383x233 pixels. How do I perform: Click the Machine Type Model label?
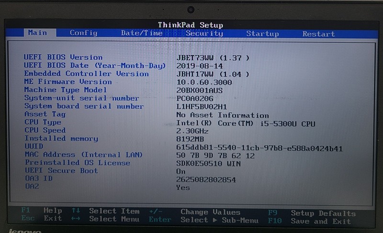tap(66, 90)
